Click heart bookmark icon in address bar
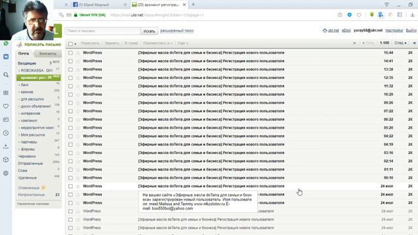Image resolution: width=418 pixels, height=235 pixels. (x=359, y=15)
